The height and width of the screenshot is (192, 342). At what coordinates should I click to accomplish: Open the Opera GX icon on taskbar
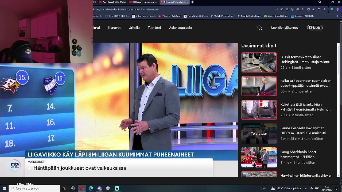pyautogui.click(x=82, y=188)
